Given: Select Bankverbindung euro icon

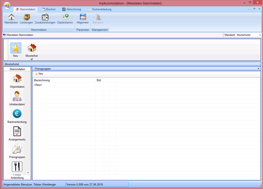Looking at the screenshot, I should 17,115.
